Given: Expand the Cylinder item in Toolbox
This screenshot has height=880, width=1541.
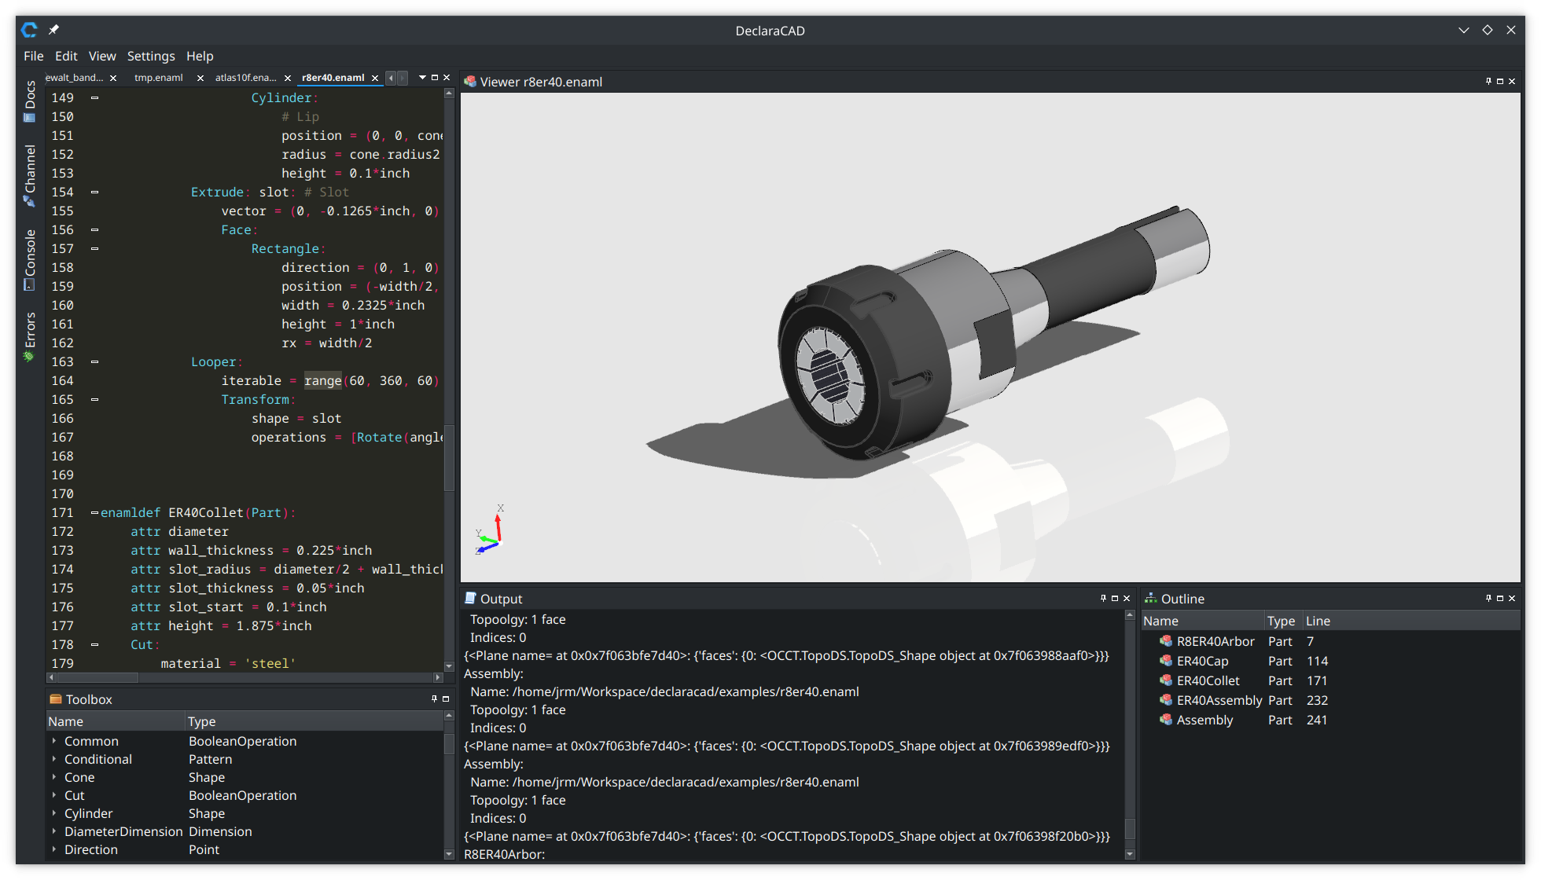Looking at the screenshot, I should tap(54, 813).
